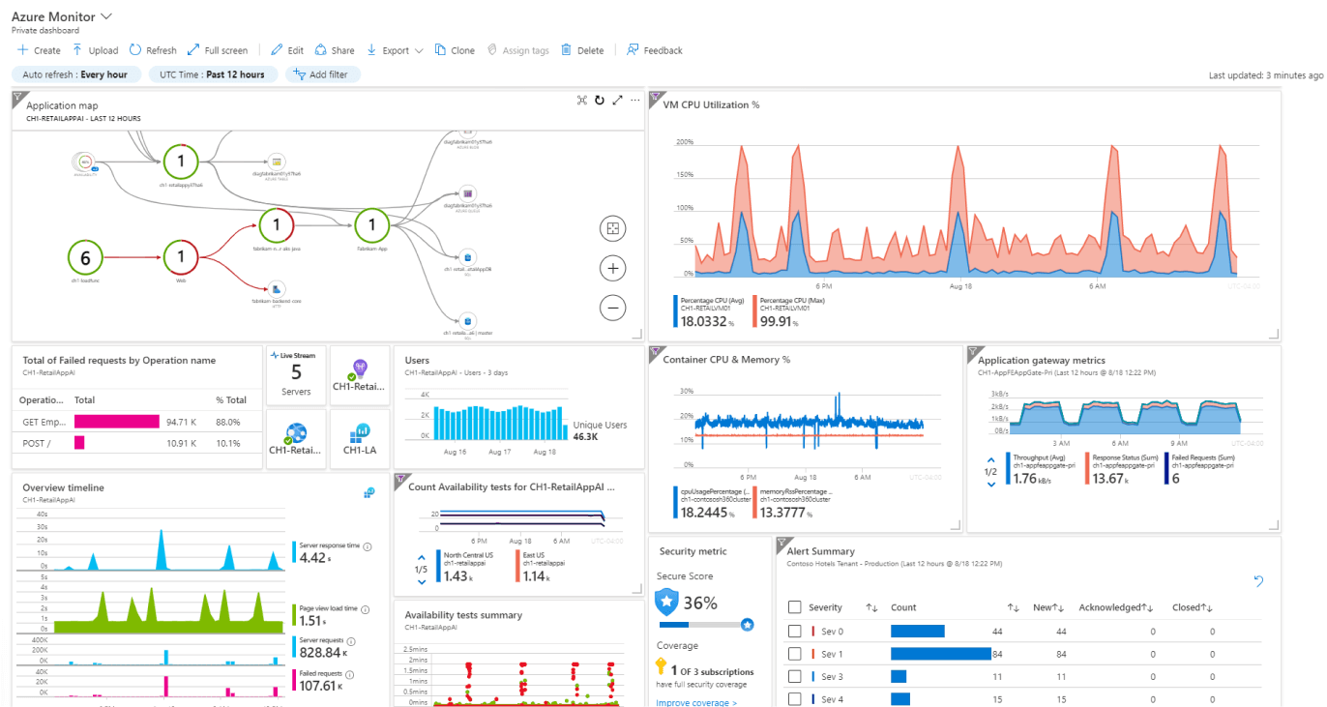Send Feedback using the feedback icon
The height and width of the screenshot is (707, 1327).
click(634, 50)
